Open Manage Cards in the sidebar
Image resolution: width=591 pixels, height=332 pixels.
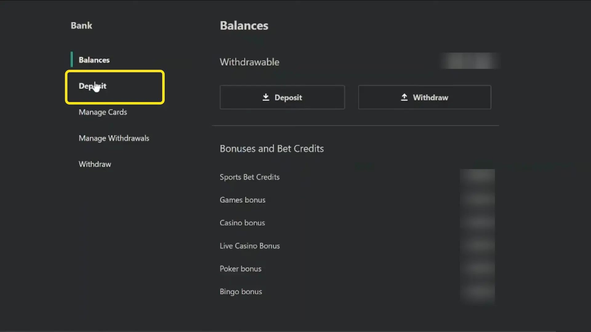click(103, 112)
